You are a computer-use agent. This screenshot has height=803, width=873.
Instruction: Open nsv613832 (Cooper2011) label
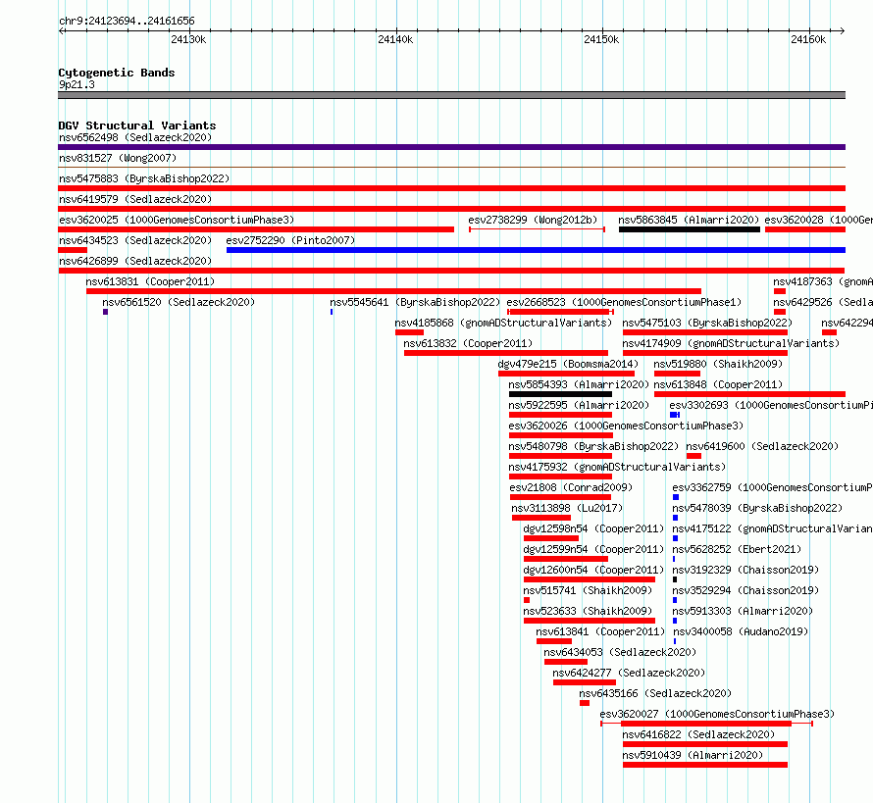click(468, 343)
